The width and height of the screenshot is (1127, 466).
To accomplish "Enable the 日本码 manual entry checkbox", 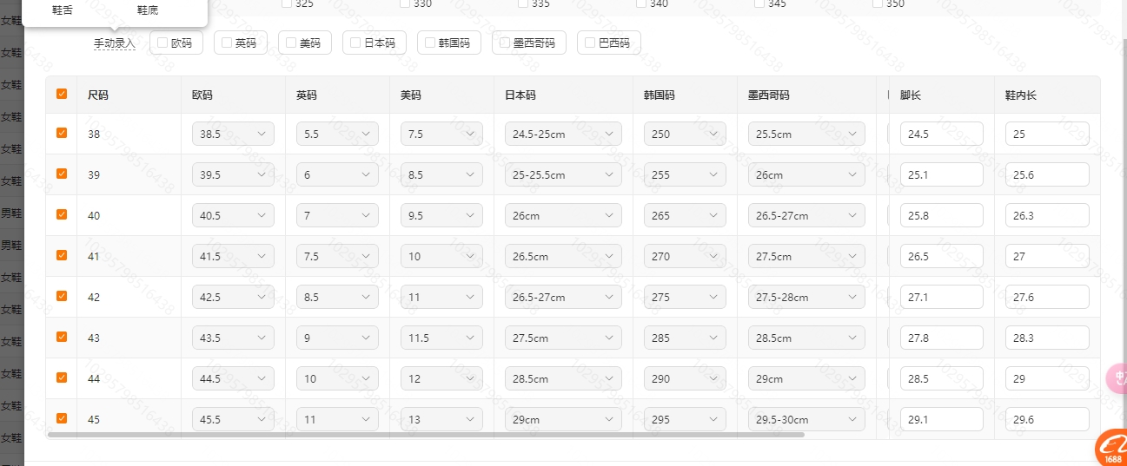I will pos(355,43).
